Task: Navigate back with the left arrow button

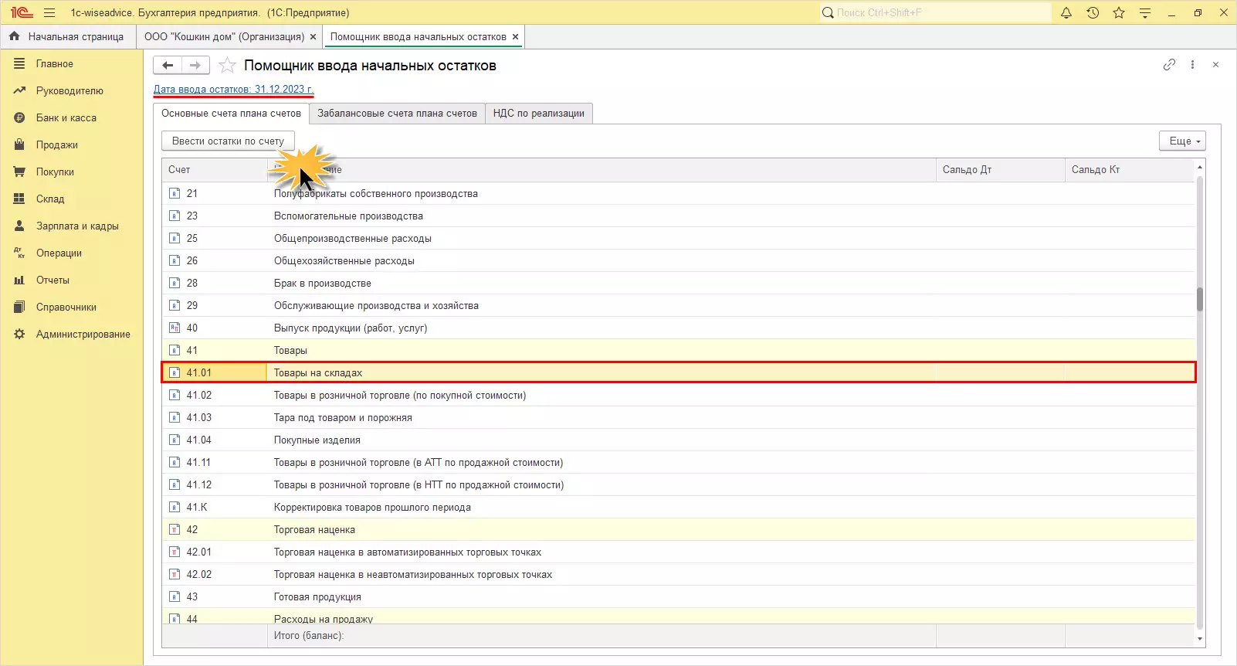Action: tap(168, 66)
